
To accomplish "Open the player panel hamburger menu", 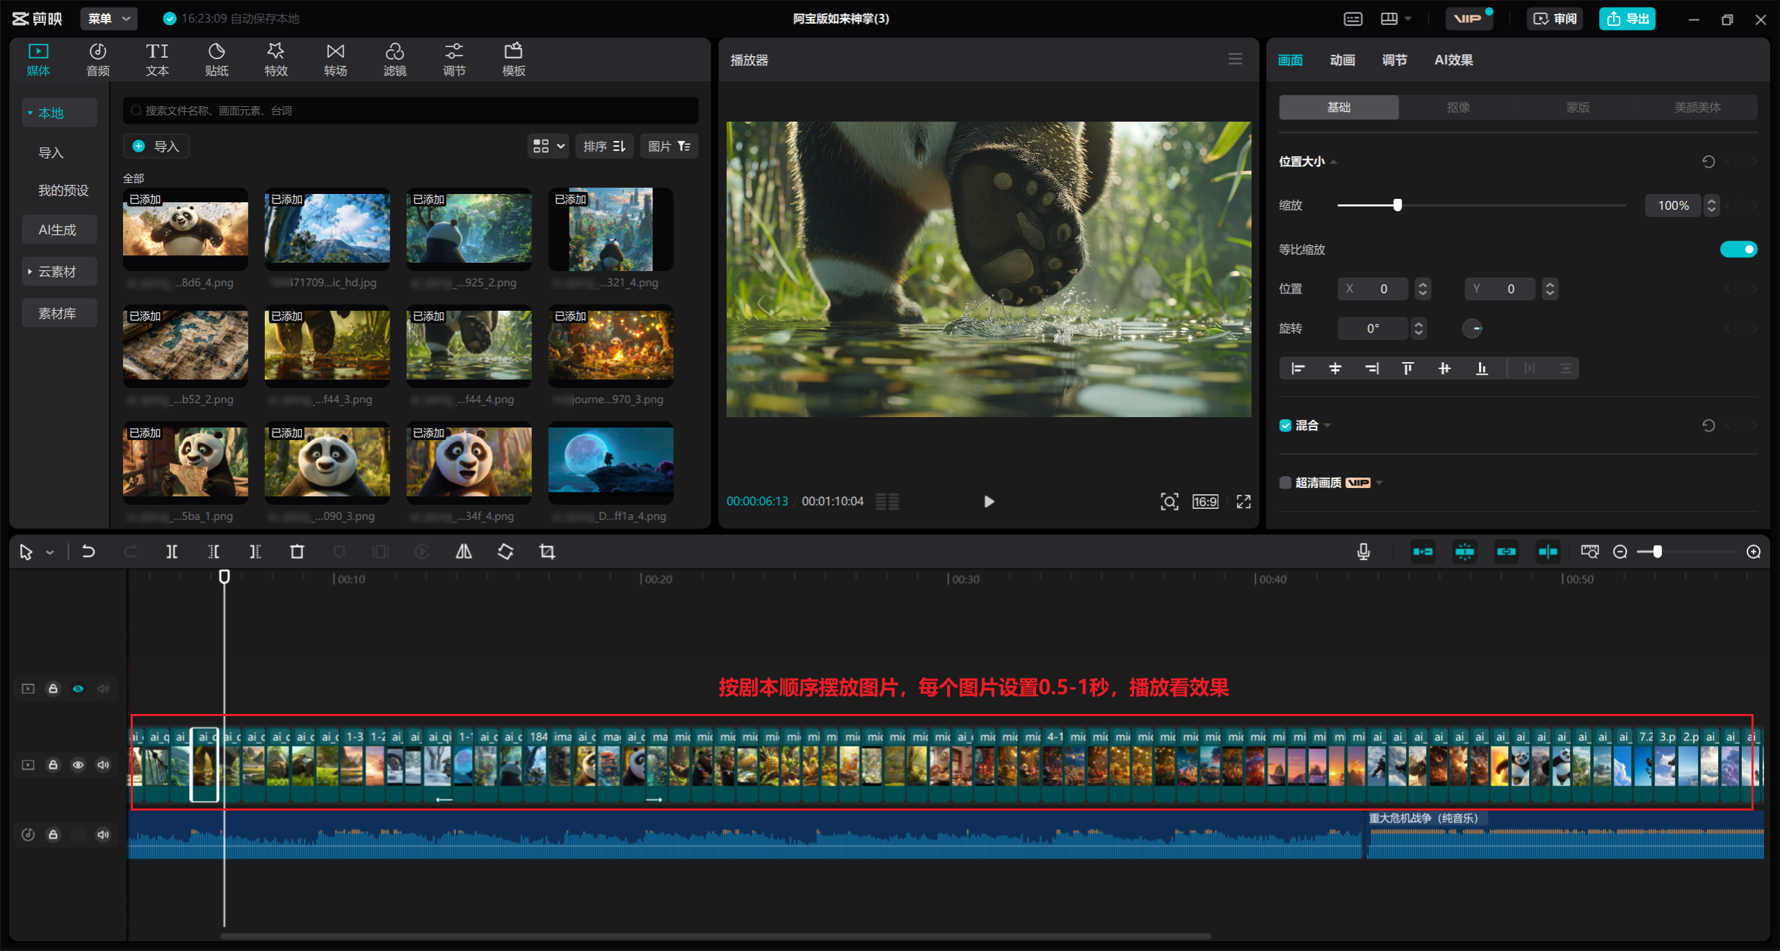I will click(x=1236, y=60).
